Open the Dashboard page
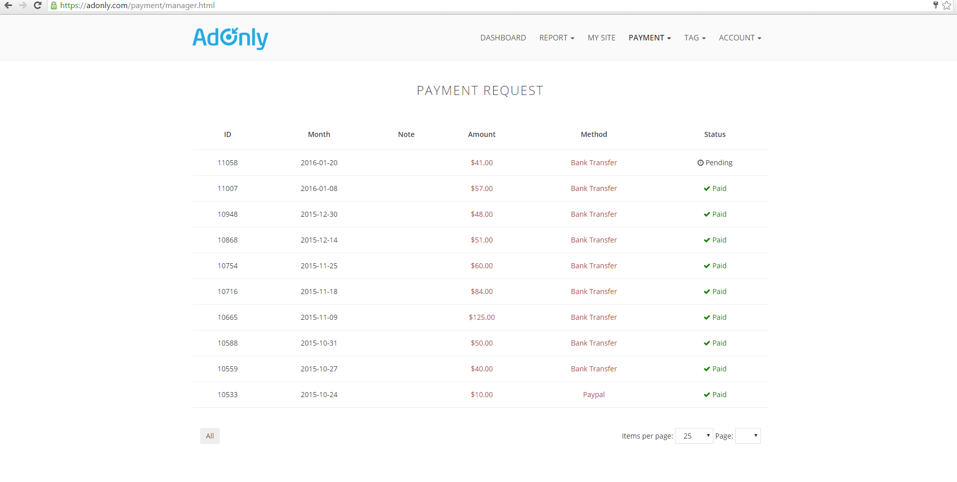This screenshot has height=482, width=957. click(503, 38)
